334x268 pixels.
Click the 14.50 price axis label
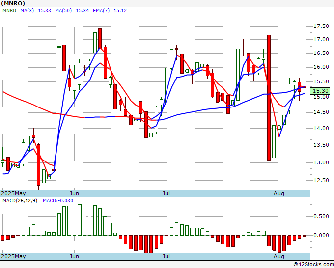tap(321, 112)
